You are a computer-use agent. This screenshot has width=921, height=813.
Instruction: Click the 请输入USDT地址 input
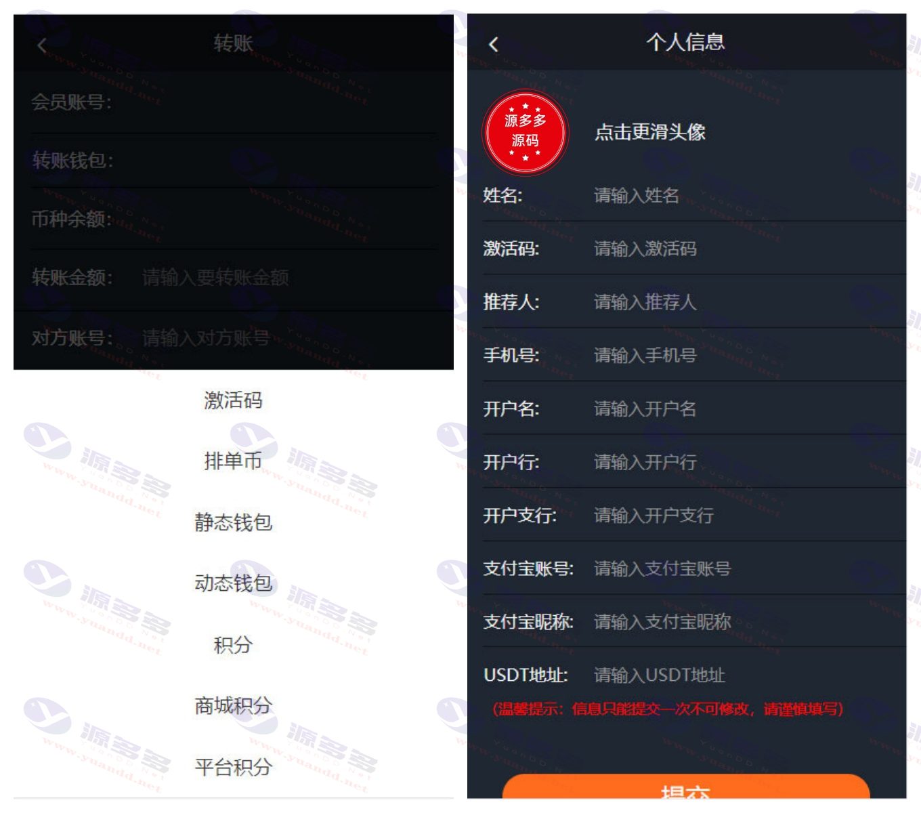tap(748, 675)
